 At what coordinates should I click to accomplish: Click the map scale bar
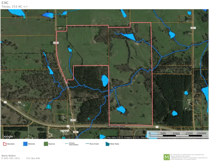tap(176, 136)
